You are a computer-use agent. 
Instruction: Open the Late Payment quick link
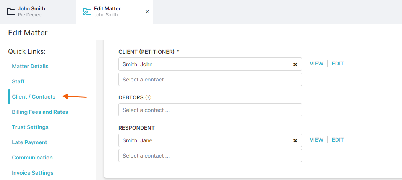[x=29, y=142]
